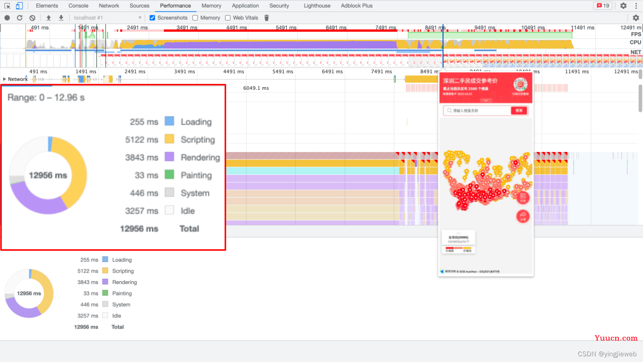This screenshot has height=362, width=643.
Task: Click the Total label in the summary list
Action: (118, 327)
